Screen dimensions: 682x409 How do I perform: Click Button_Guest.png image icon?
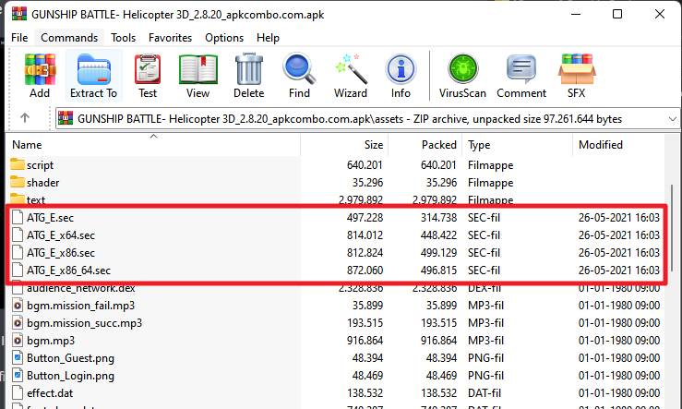[x=18, y=358]
